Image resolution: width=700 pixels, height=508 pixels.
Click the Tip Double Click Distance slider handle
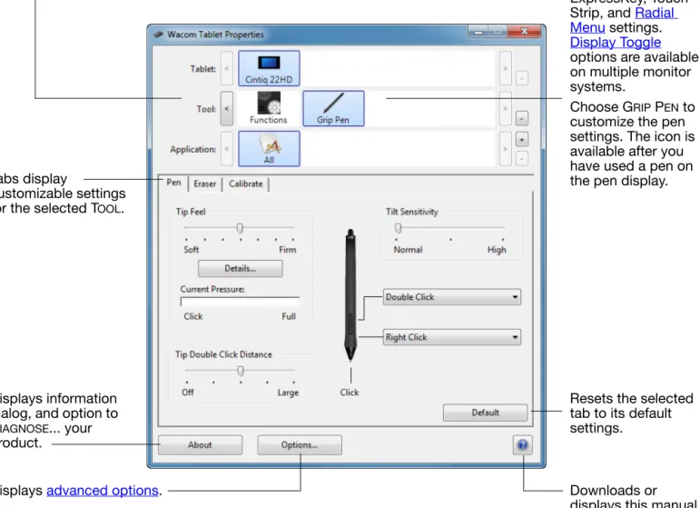(241, 371)
